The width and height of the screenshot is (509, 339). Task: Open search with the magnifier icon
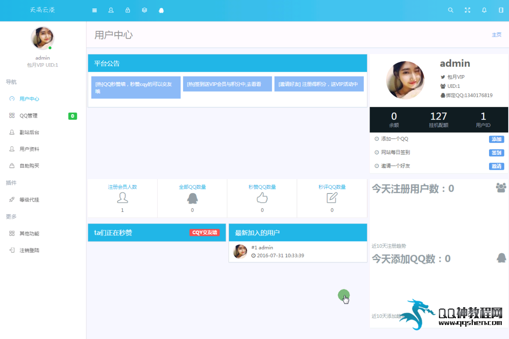pos(450,10)
